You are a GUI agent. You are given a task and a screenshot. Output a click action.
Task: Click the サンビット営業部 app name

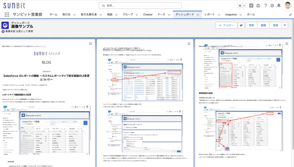click(27, 14)
